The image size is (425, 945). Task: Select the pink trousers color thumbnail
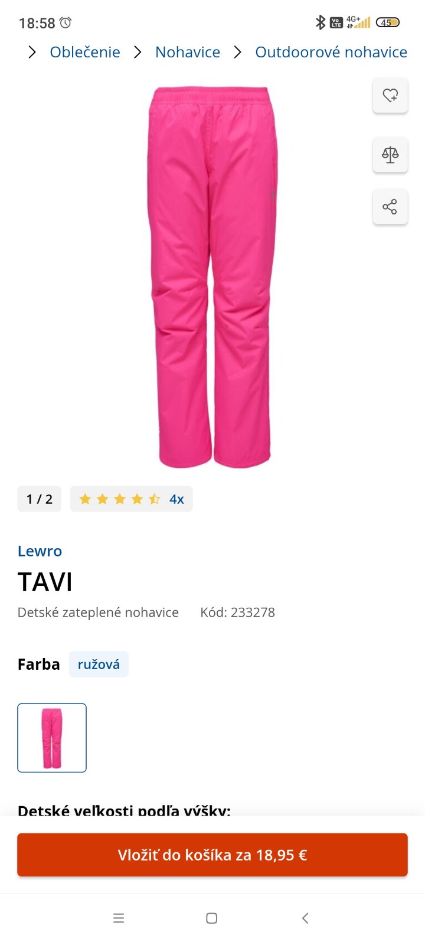[52, 738]
